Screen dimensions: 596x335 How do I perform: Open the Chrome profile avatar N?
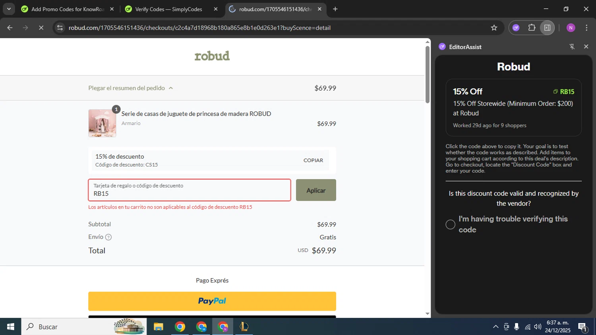[x=571, y=28]
